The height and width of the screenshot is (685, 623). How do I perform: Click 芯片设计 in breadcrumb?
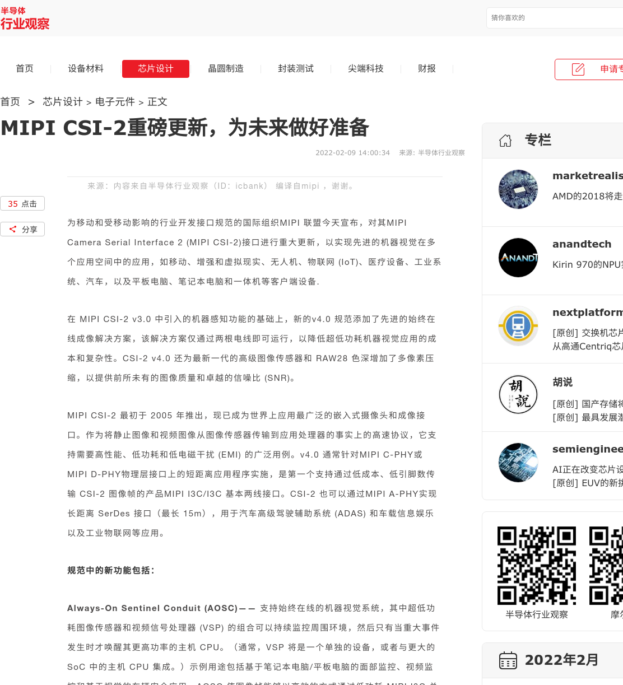[63, 102]
